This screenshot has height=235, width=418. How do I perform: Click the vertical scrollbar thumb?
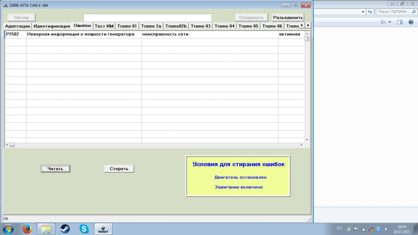tap(307, 38)
